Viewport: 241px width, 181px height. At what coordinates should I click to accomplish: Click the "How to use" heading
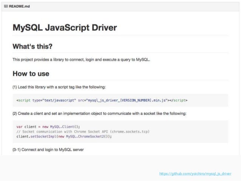31,74
